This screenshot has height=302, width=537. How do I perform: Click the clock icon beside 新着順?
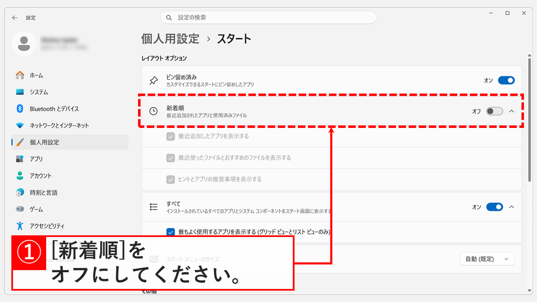click(x=154, y=111)
